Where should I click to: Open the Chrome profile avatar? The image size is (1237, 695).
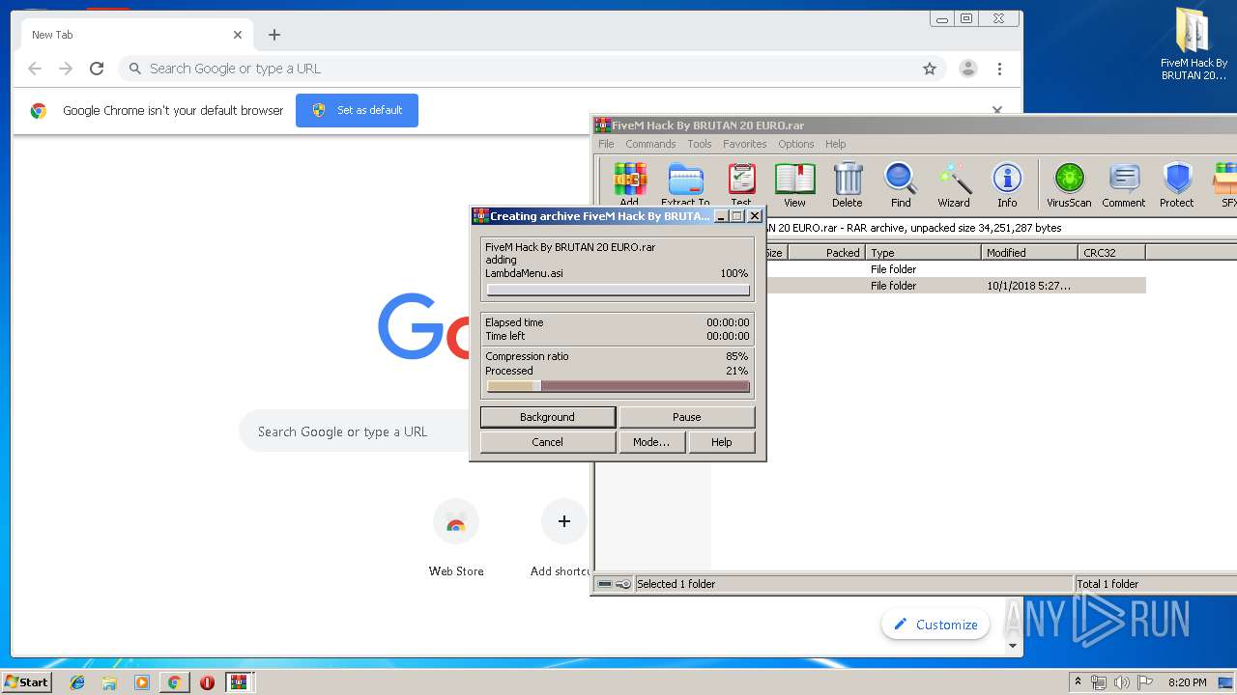(967, 69)
